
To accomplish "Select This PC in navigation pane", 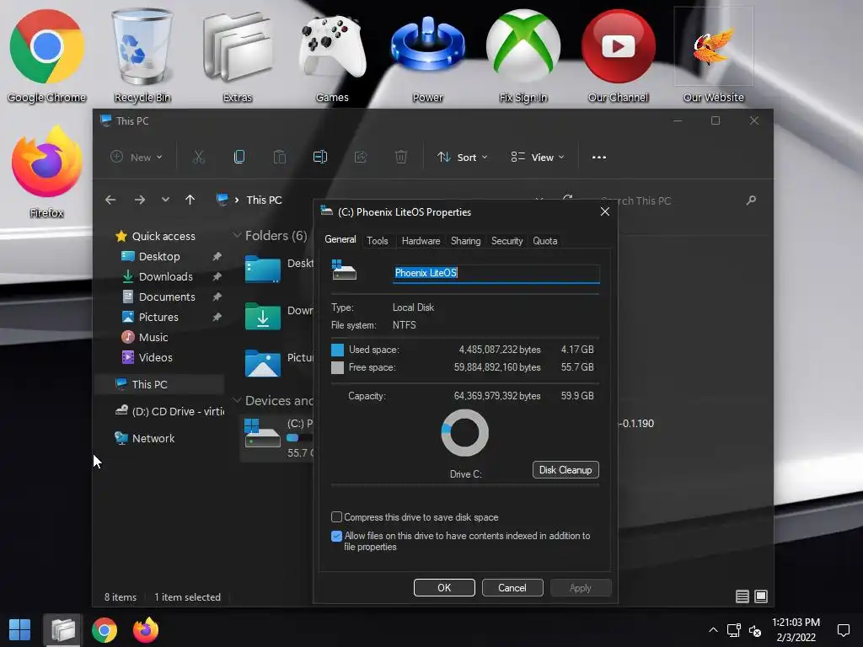I will pyautogui.click(x=159, y=384).
